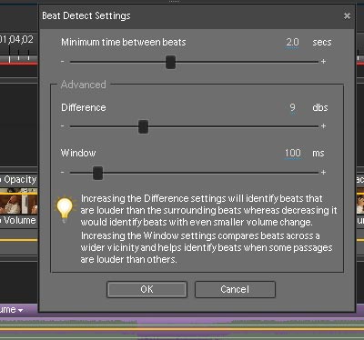The height and width of the screenshot is (340, 364).
Task: Click the Minimum time between beats label
Action: (124, 42)
